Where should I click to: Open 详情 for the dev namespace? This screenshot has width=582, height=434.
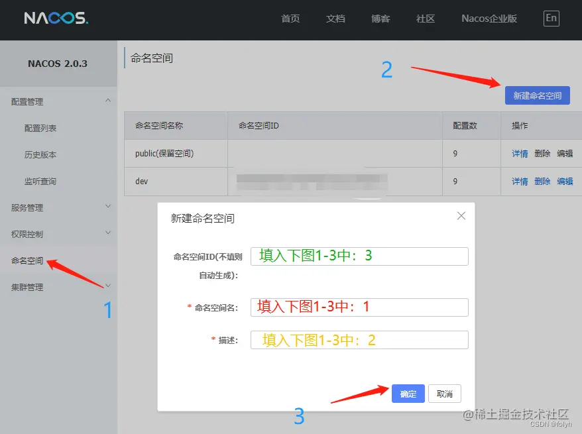(x=520, y=182)
